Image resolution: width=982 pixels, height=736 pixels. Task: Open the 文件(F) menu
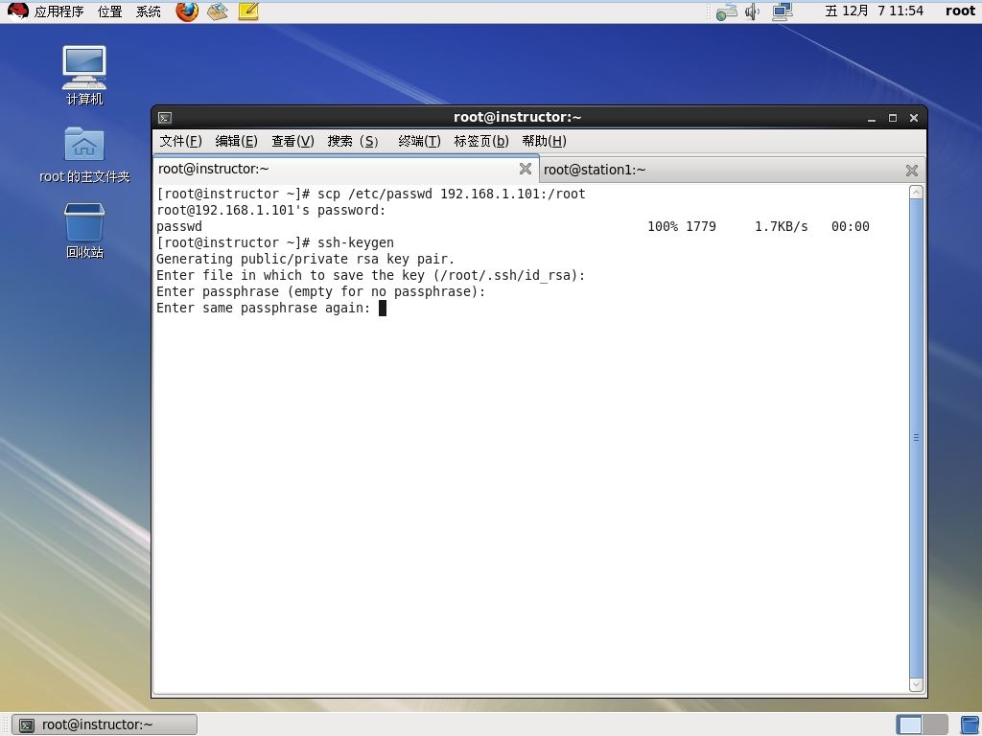pyautogui.click(x=180, y=141)
